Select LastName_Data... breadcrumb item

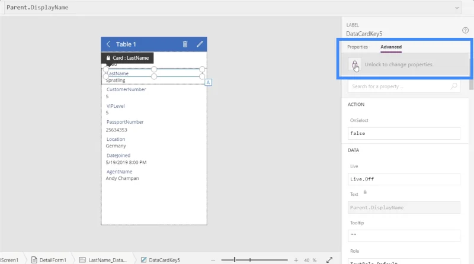[103, 260]
